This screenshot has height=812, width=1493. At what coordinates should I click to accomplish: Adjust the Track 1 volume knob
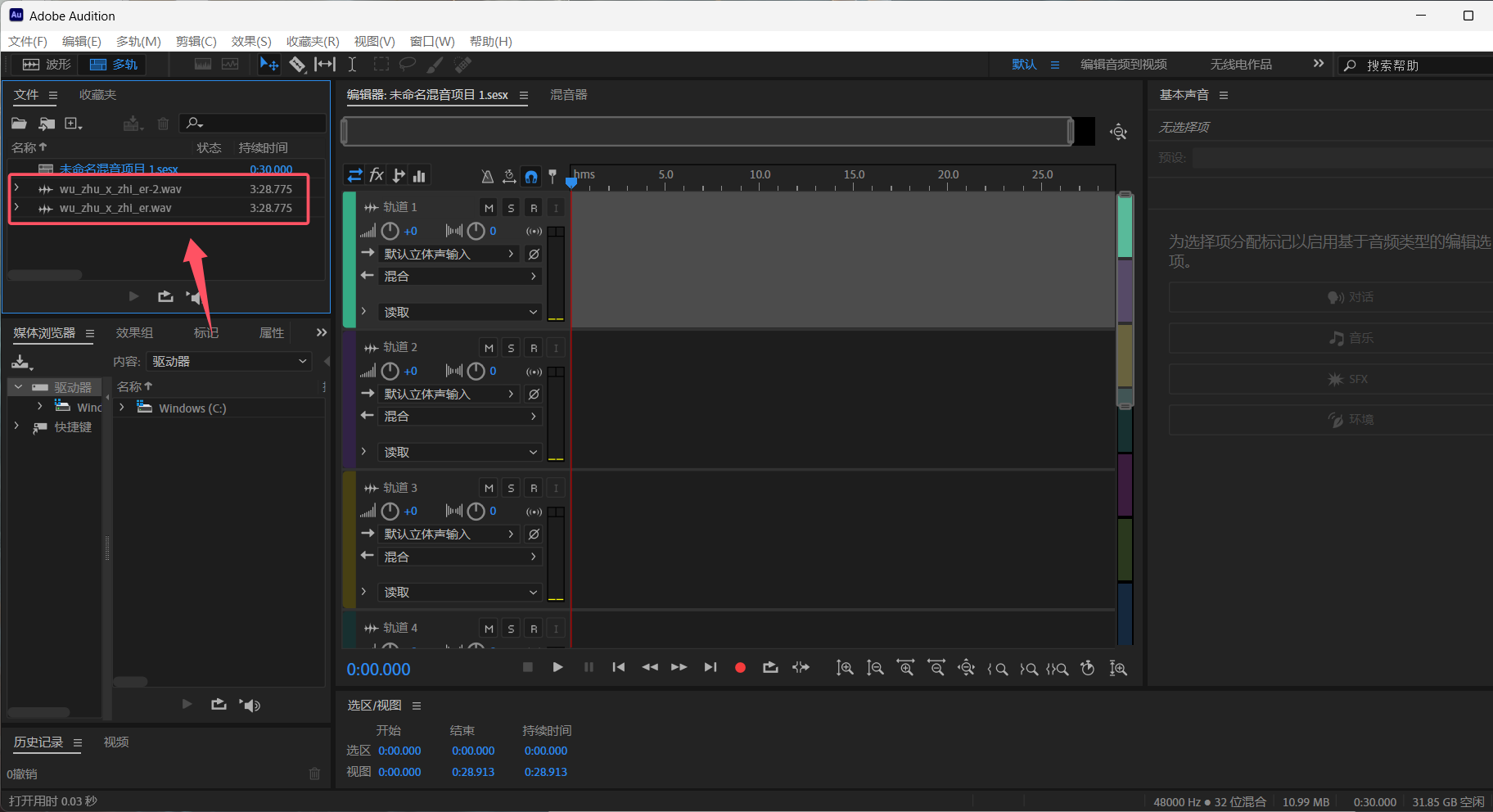click(390, 232)
